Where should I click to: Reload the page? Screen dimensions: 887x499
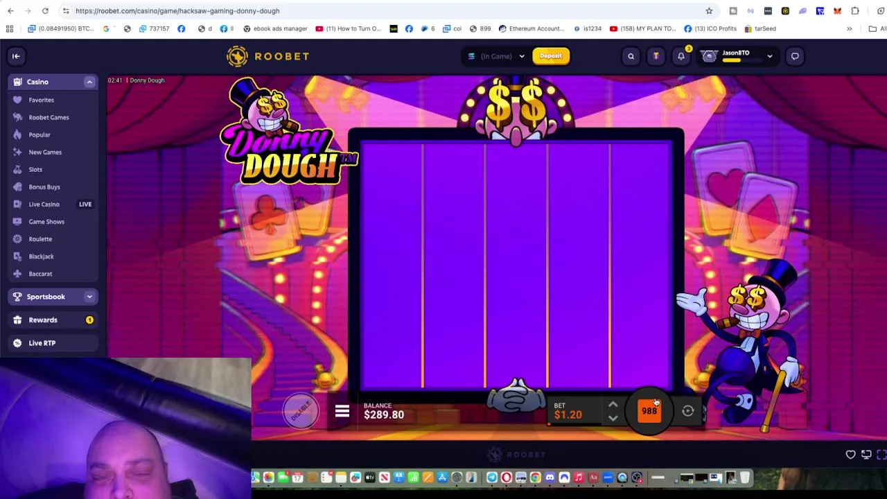point(45,11)
